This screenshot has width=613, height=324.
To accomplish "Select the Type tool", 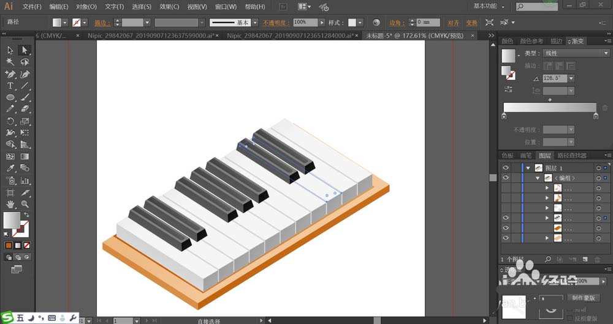I will pyautogui.click(x=10, y=86).
